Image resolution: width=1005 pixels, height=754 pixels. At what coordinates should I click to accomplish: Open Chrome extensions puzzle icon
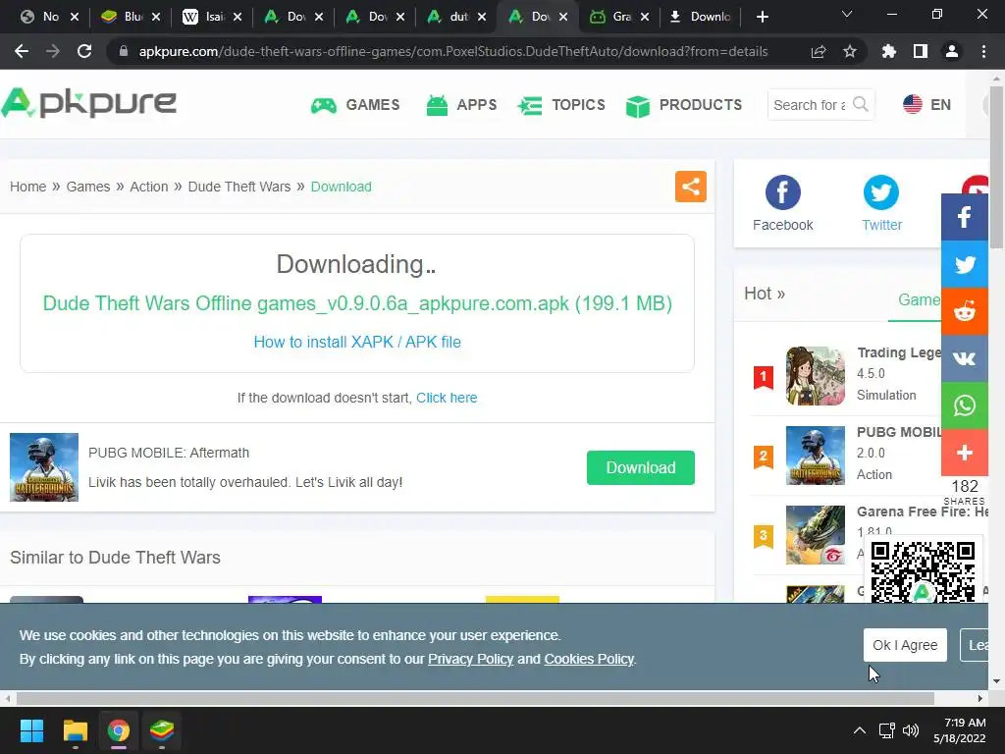click(889, 51)
